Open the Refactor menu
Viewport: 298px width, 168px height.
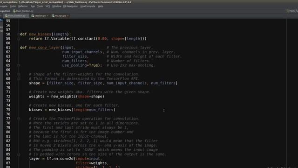tap(23, 6)
